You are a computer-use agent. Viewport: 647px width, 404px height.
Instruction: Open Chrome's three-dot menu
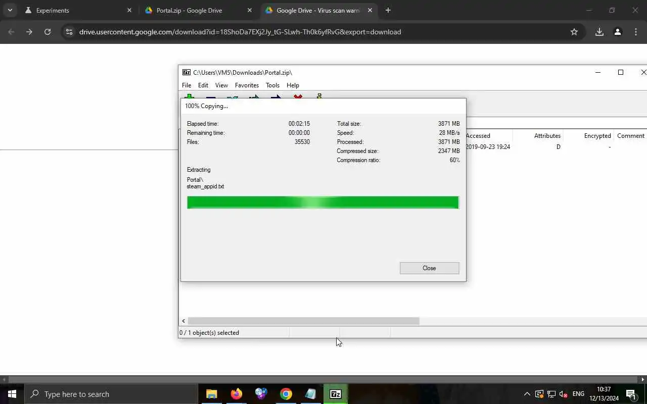pos(636,32)
